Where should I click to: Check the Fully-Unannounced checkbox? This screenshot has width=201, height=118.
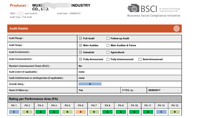[108, 59]
